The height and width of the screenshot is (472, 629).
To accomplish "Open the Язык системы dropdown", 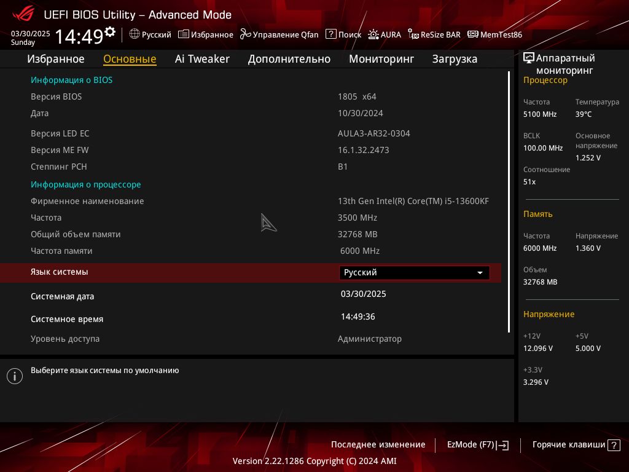I will [x=415, y=272].
